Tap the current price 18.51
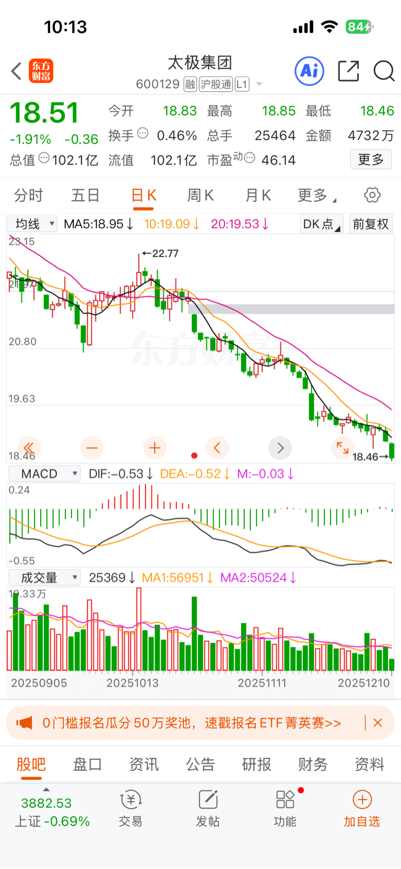 coord(44,112)
